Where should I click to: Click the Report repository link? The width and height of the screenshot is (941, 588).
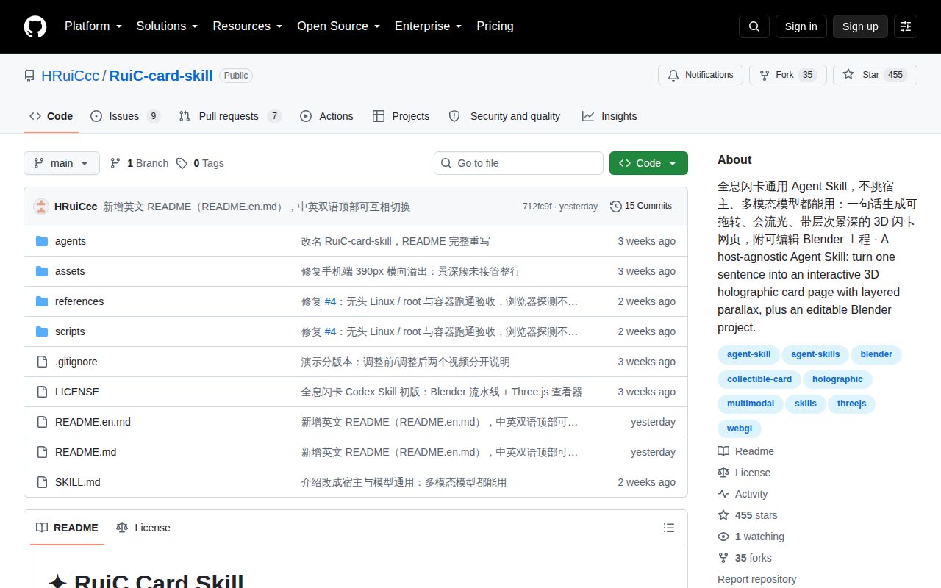coord(756,579)
